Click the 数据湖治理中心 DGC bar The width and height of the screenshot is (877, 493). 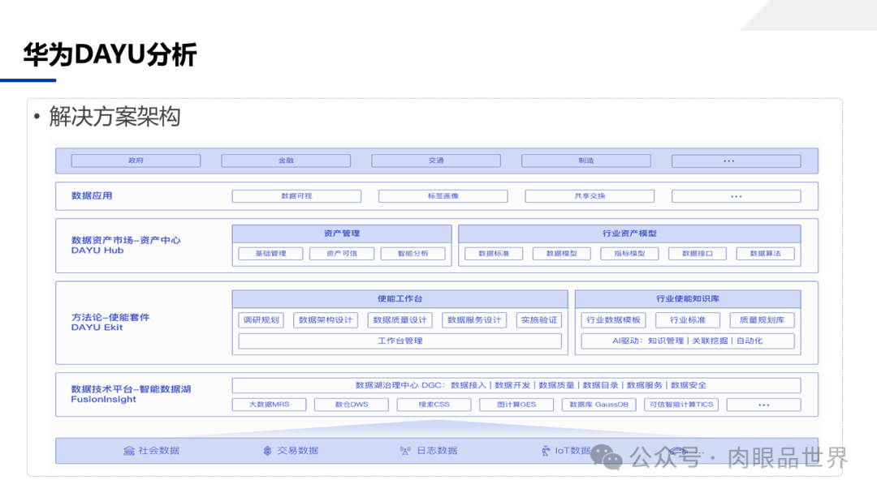tap(516, 385)
